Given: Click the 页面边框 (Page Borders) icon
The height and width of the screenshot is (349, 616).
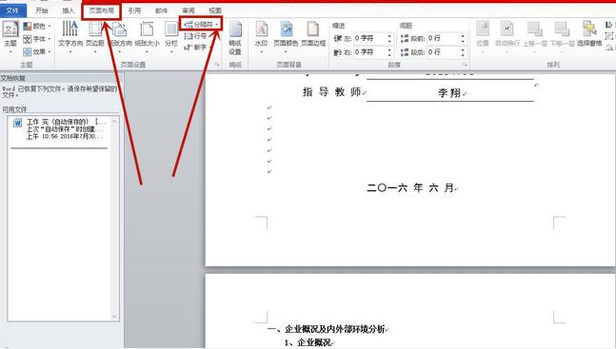Looking at the screenshot, I should coord(313,29).
